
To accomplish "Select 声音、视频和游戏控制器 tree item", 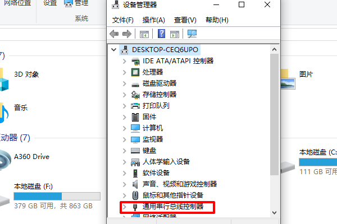I will [x=180, y=184].
